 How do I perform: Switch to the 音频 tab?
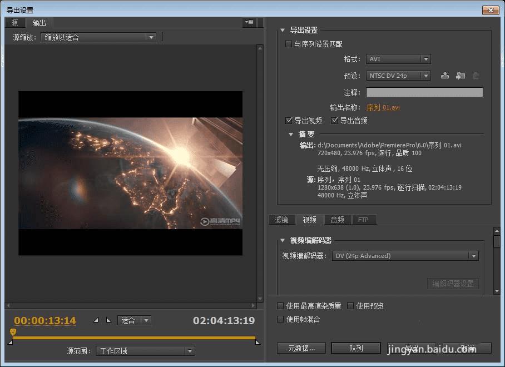tap(337, 220)
